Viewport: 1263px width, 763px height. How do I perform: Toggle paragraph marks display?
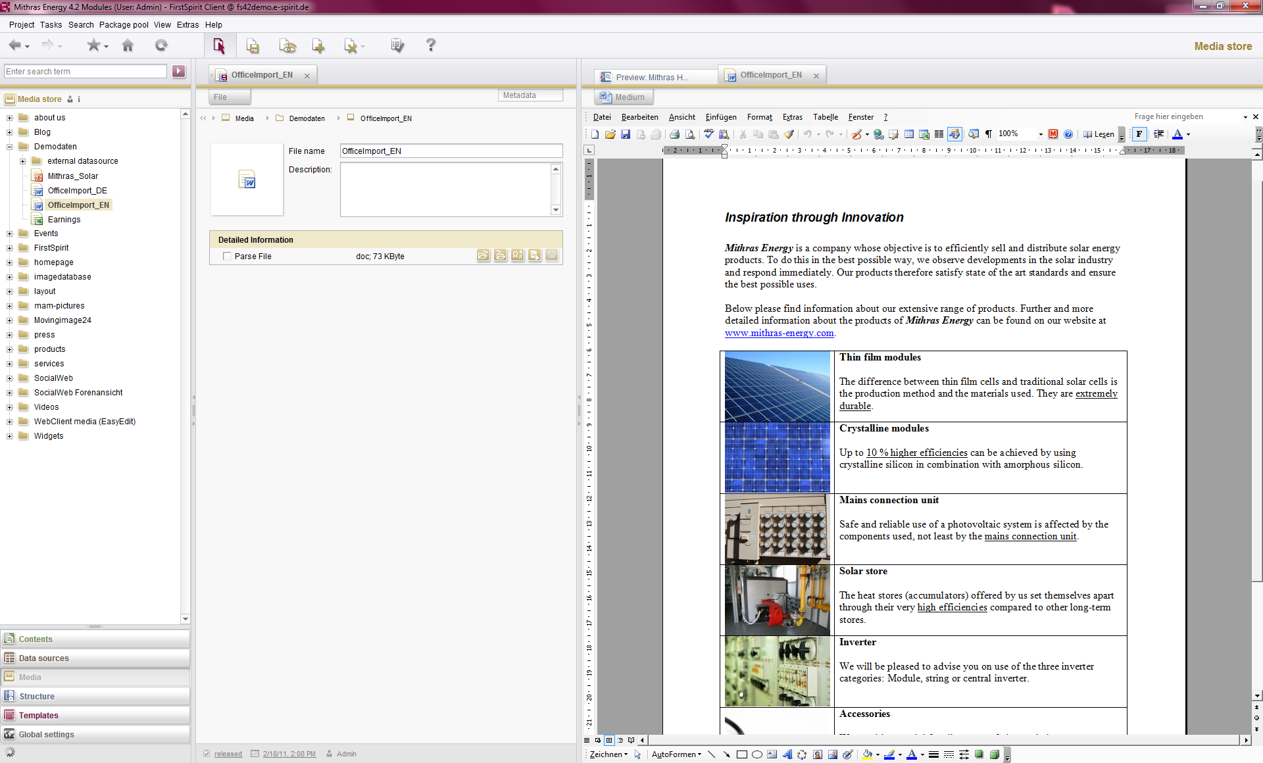[989, 134]
